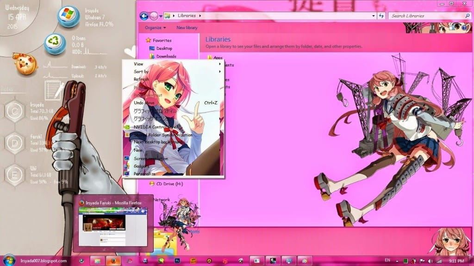
Task: Open Windows Explorer folder taskbar icon
Action: (x=97, y=261)
